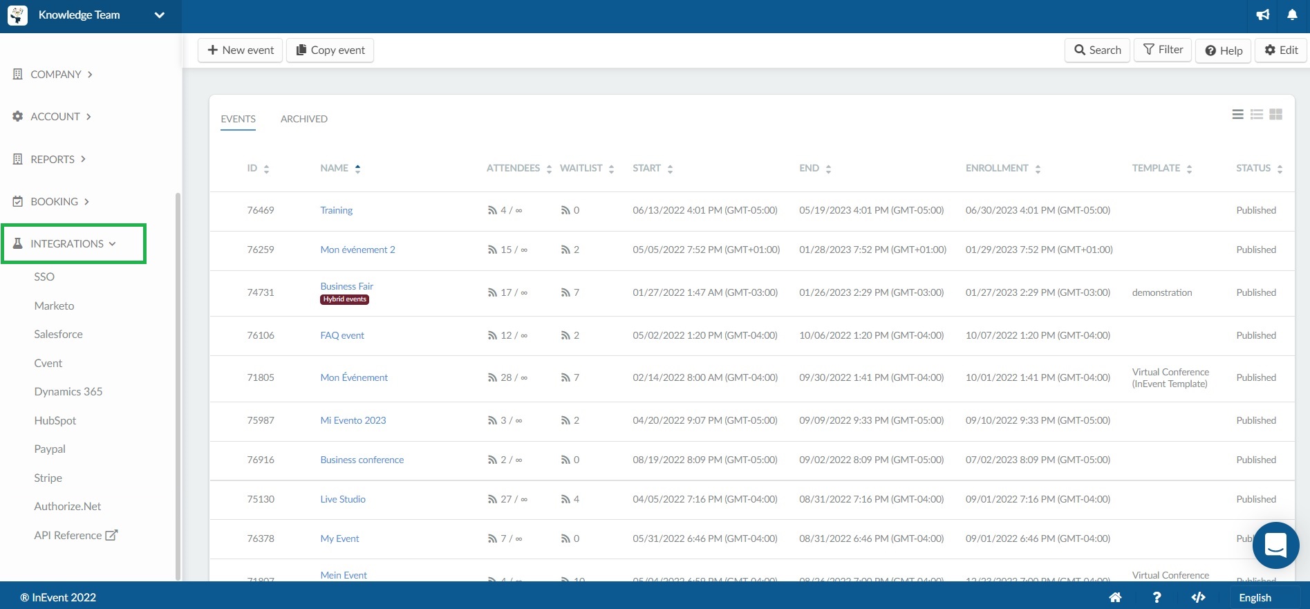Expand the COMPANY menu
1310x609 pixels.
pyautogui.click(x=62, y=74)
